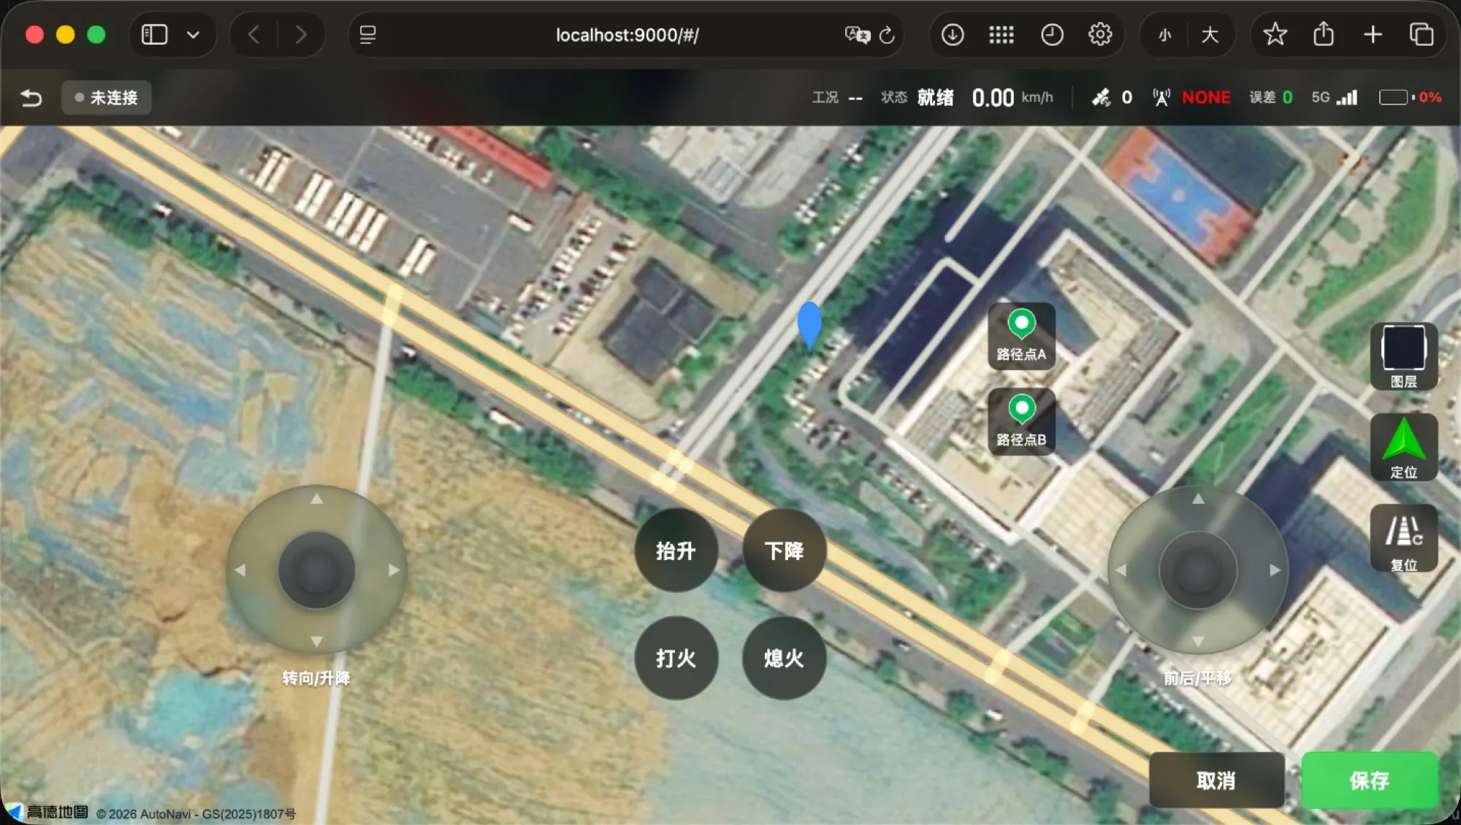1461x825 pixels.
Task: Click the right arrow on the 前后/平移 joystick
Action: (x=1275, y=569)
